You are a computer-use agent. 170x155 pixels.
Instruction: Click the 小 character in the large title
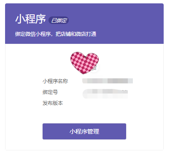(20, 19)
